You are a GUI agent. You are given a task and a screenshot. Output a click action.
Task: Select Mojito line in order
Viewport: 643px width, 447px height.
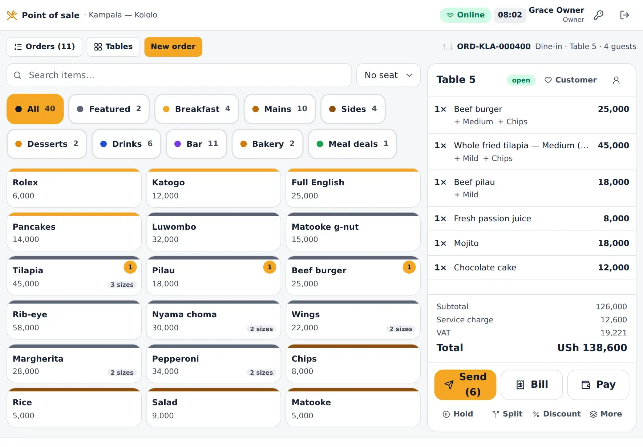click(x=532, y=243)
